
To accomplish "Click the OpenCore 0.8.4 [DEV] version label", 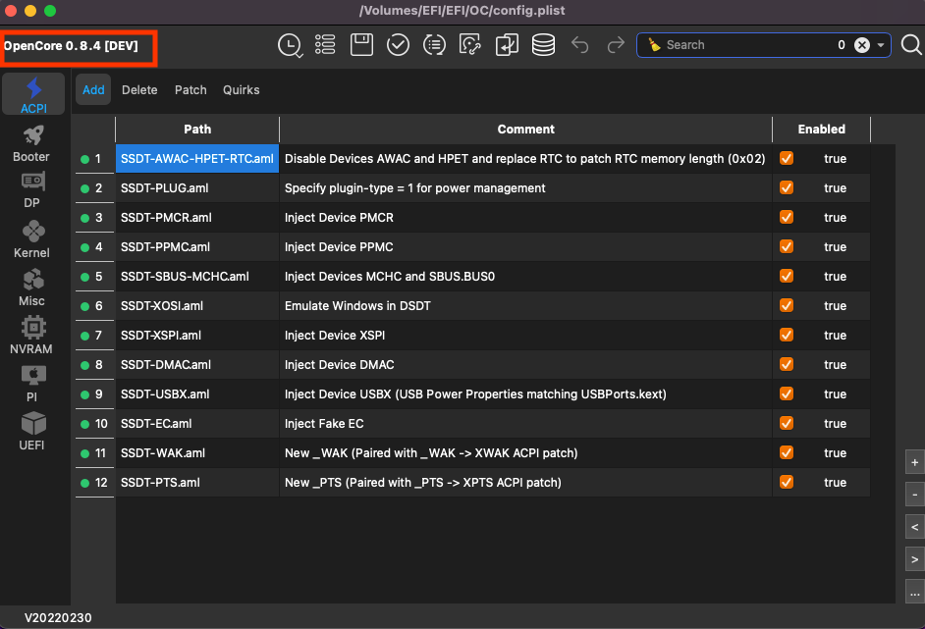I will tap(72, 46).
